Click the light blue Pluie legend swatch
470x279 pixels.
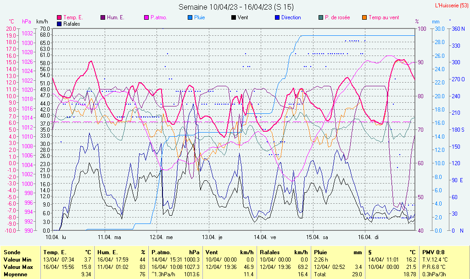tap(190, 18)
